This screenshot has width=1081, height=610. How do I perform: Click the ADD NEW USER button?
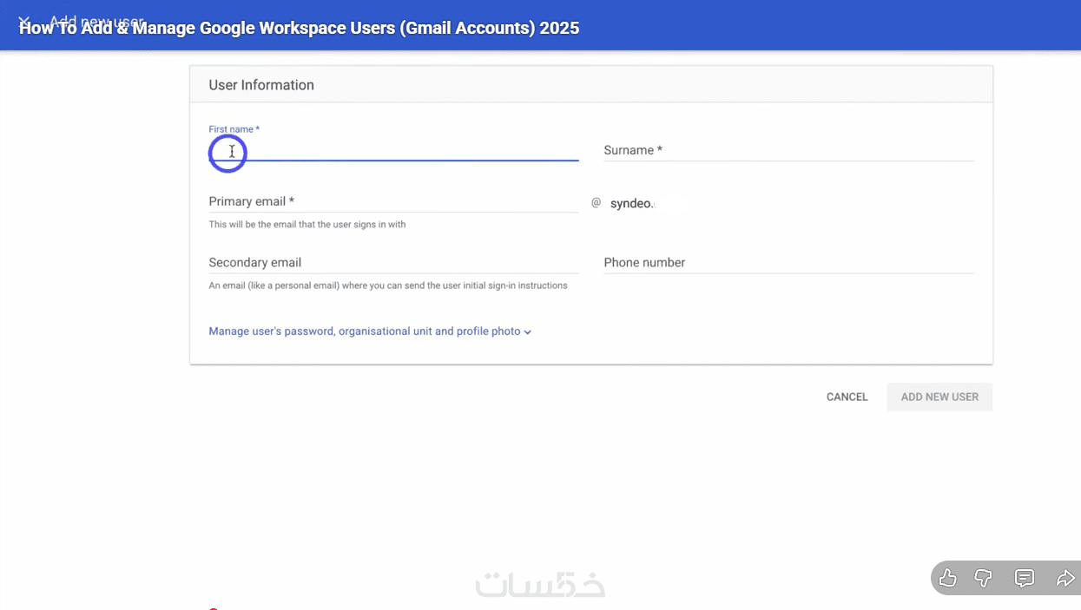(x=939, y=397)
